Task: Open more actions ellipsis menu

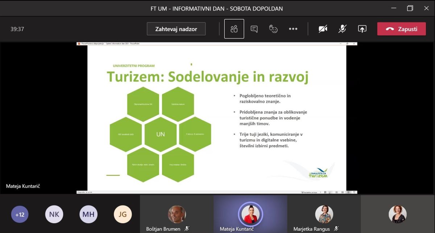Action: pyautogui.click(x=293, y=29)
